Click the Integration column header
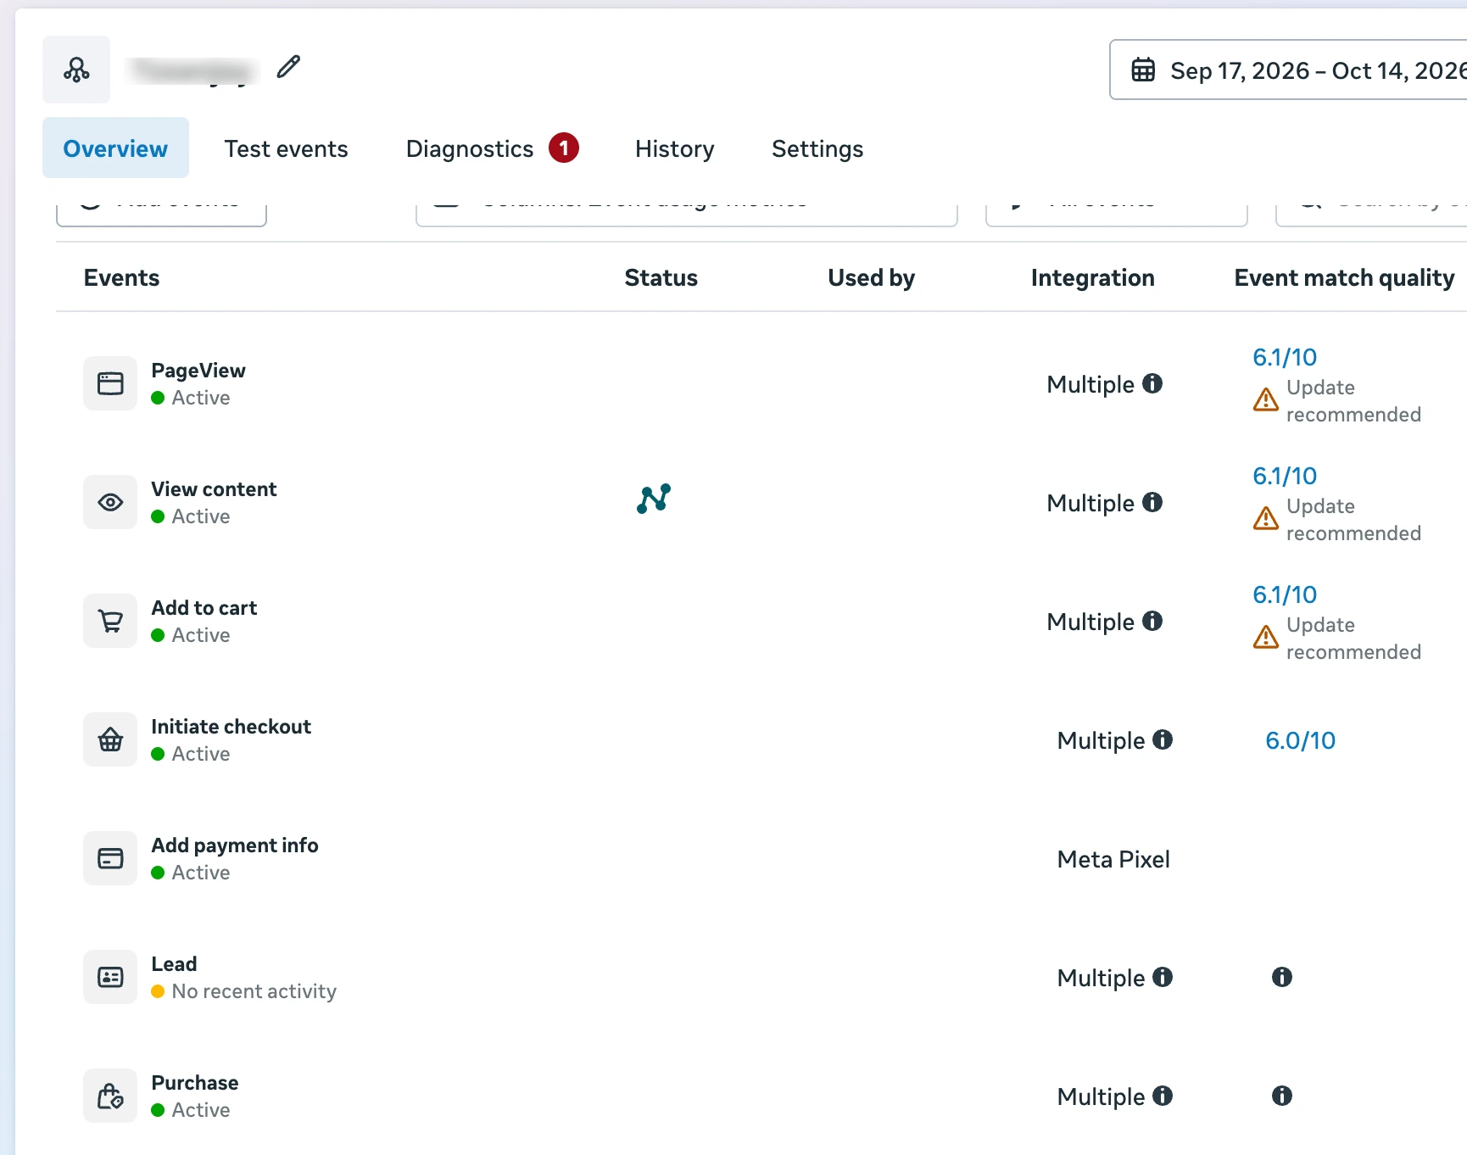 coord(1092,277)
